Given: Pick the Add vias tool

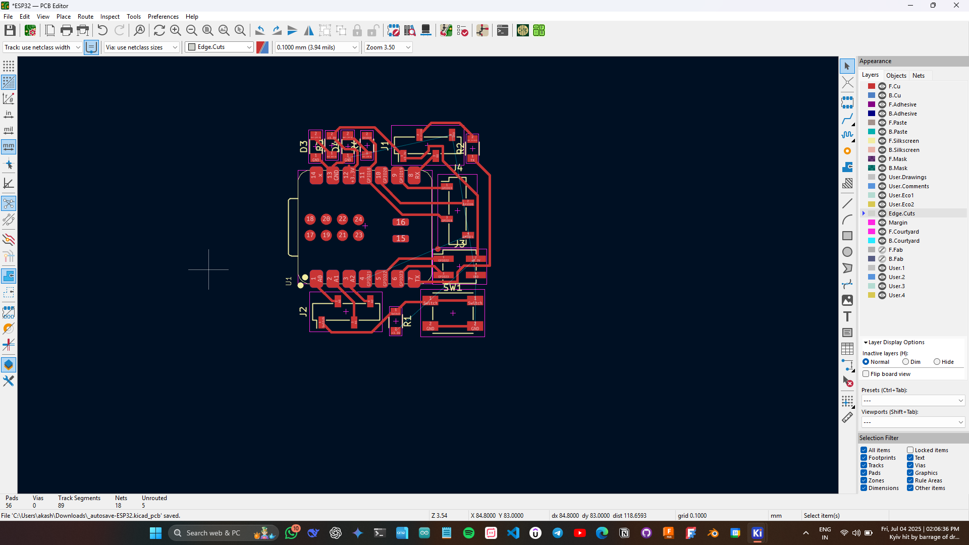Looking at the screenshot, I should (847, 151).
